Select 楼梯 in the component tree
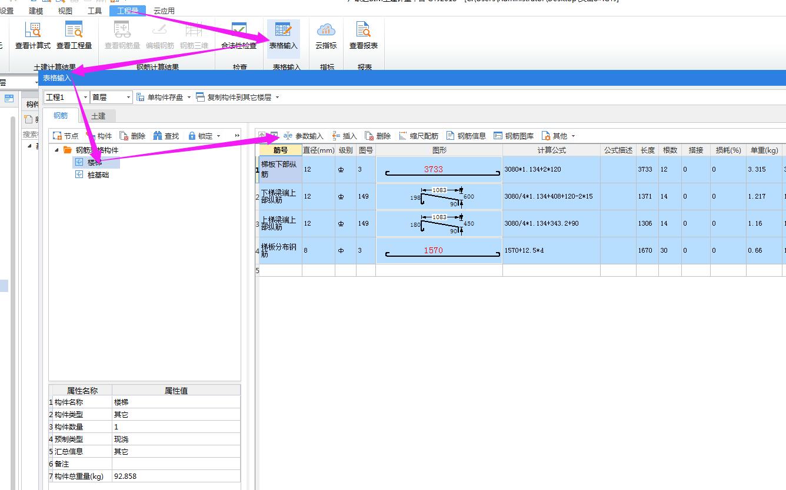Screen dimensions: 786x490 coord(95,162)
